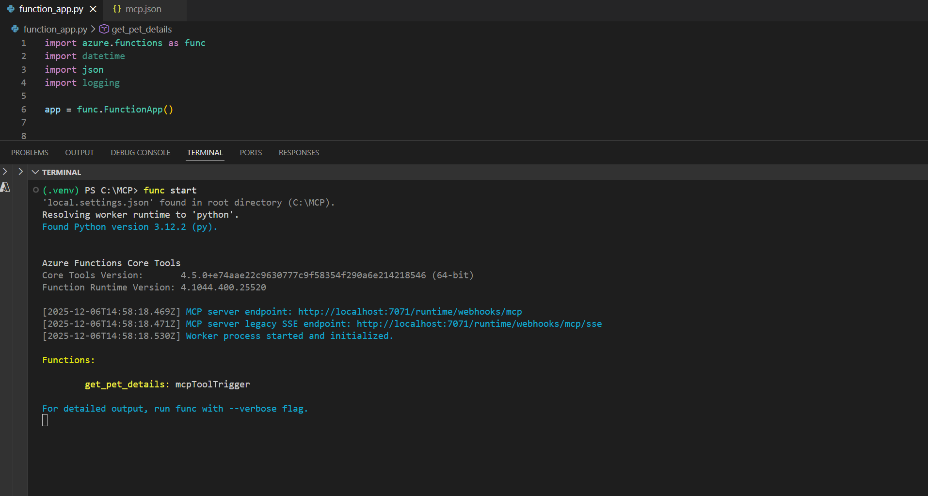Viewport: 928px width, 496px height.
Task: Collapse the TERMINAL section chevron
Action: (35, 172)
